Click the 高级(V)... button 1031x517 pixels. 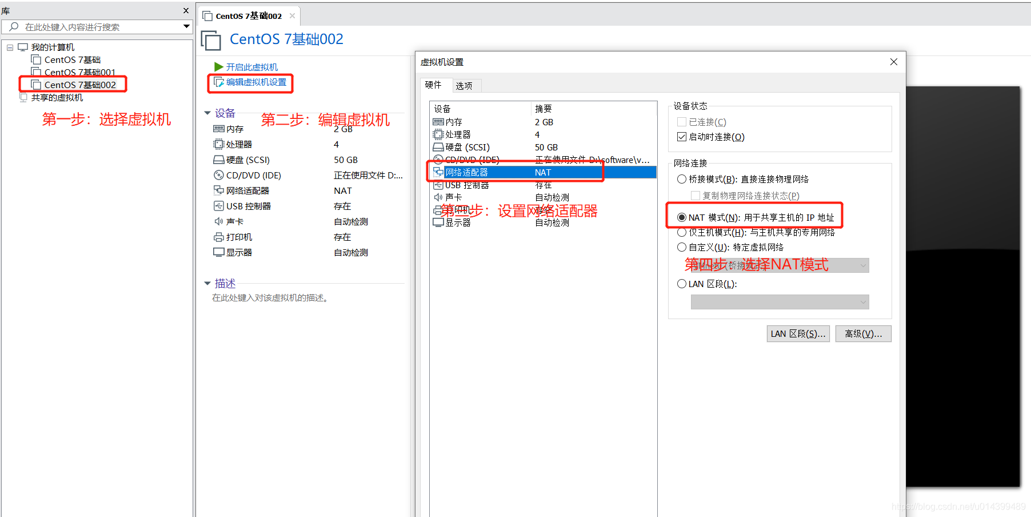coord(864,334)
